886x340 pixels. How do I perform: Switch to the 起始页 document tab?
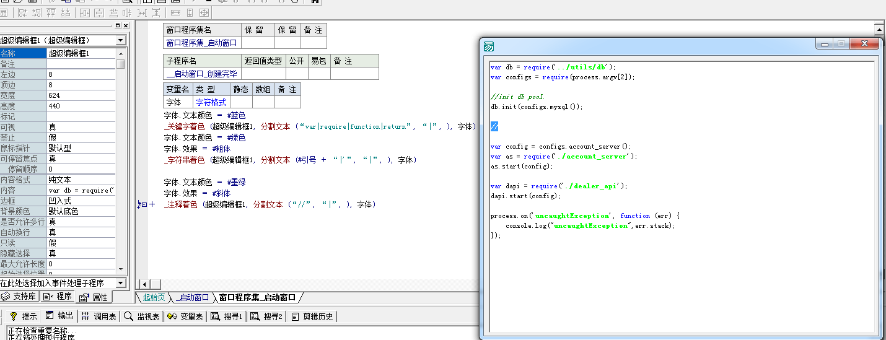tap(154, 297)
